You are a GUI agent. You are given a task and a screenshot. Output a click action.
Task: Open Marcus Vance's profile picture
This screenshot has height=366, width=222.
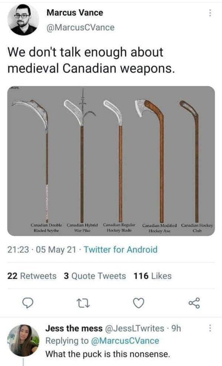(23, 20)
